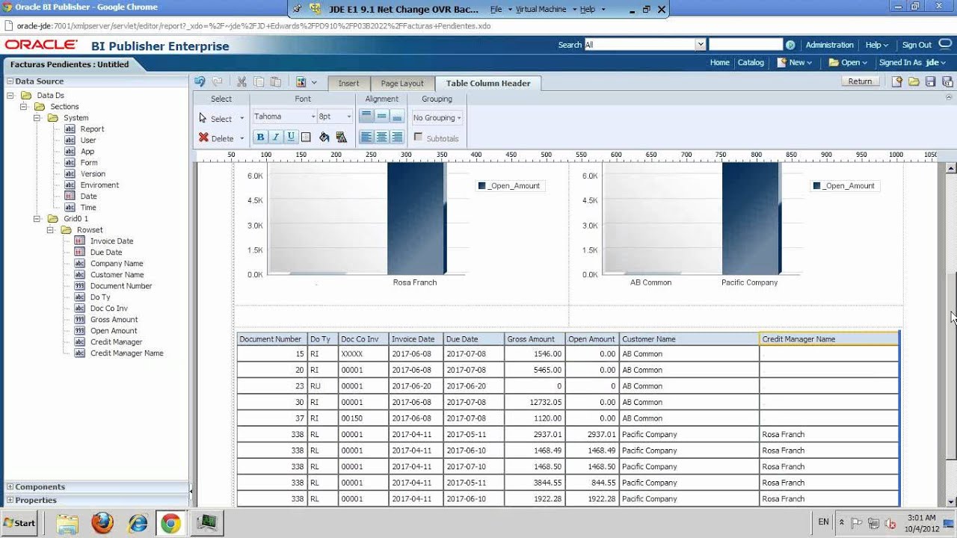Image resolution: width=957 pixels, height=538 pixels.
Task: Select the Open Amount field in tree
Action: 114,331
